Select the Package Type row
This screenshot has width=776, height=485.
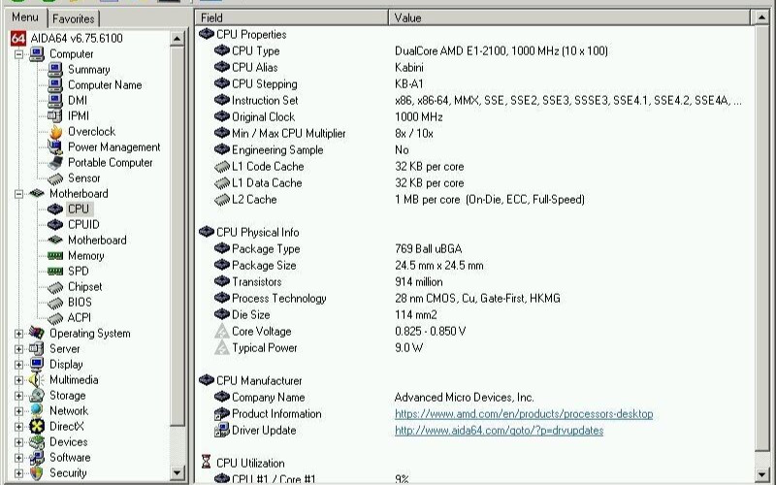click(x=475, y=249)
